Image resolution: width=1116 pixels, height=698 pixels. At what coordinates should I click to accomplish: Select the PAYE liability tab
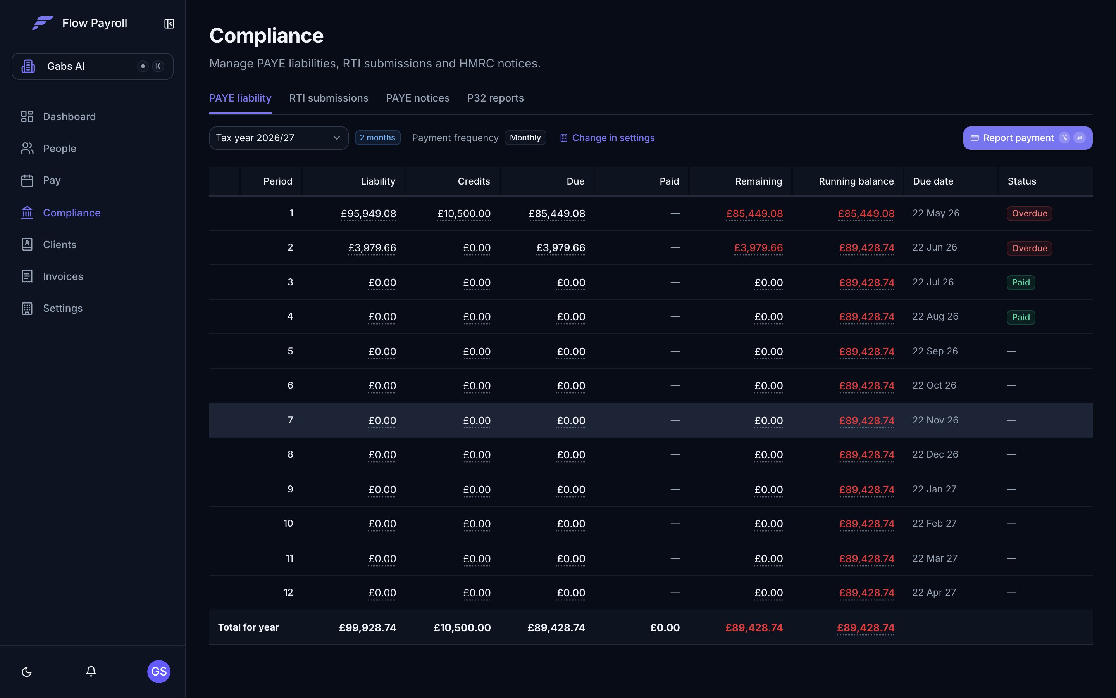click(x=240, y=98)
